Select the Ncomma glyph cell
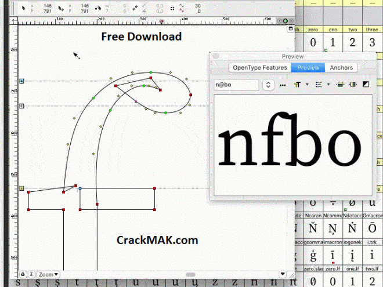Viewport: 383px width, 287px height. pos(333,226)
